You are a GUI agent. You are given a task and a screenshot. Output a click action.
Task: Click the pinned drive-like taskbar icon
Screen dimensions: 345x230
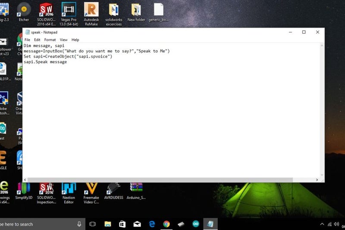click(x=181, y=224)
